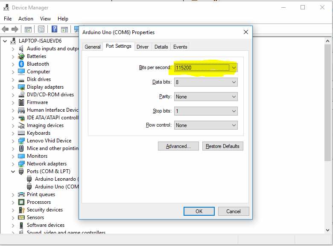The image size is (333, 246).
Task: Select Arduino Leonardo in the tree
Action: [x=56, y=179]
